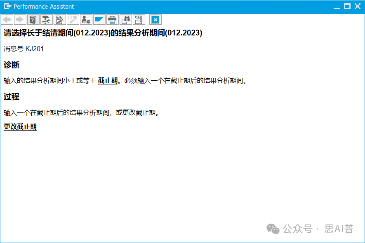This screenshot has width=365, height=243.
Task: Follow the 更改截止期 link
Action: [20, 127]
